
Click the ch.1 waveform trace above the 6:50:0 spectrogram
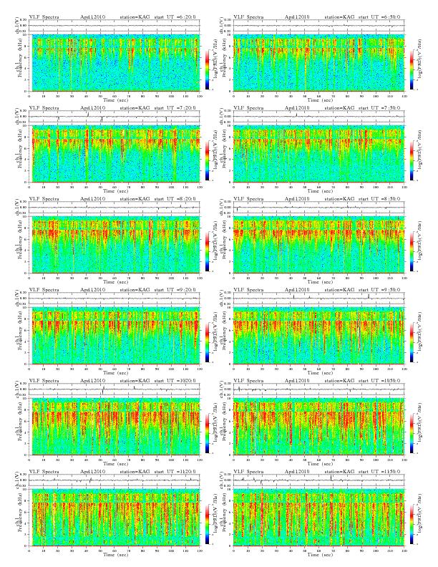[x=318, y=26]
